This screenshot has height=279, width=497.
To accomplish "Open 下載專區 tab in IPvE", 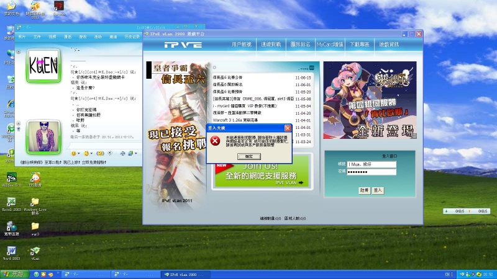I will [360, 45].
